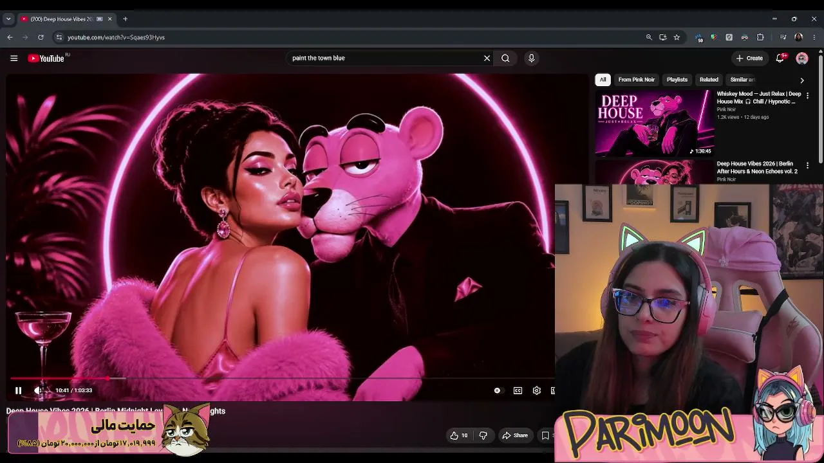The height and width of the screenshot is (463, 824).
Task: Open the Chrome profile avatar
Action: [798, 37]
